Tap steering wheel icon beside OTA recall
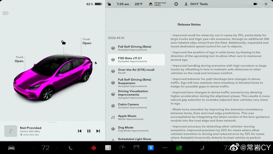Screen dimensions: 273x154 point(113,71)
